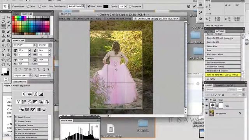The image size is (249, 140).
Task: Select the Pen tool
Action: (x=4, y=50)
